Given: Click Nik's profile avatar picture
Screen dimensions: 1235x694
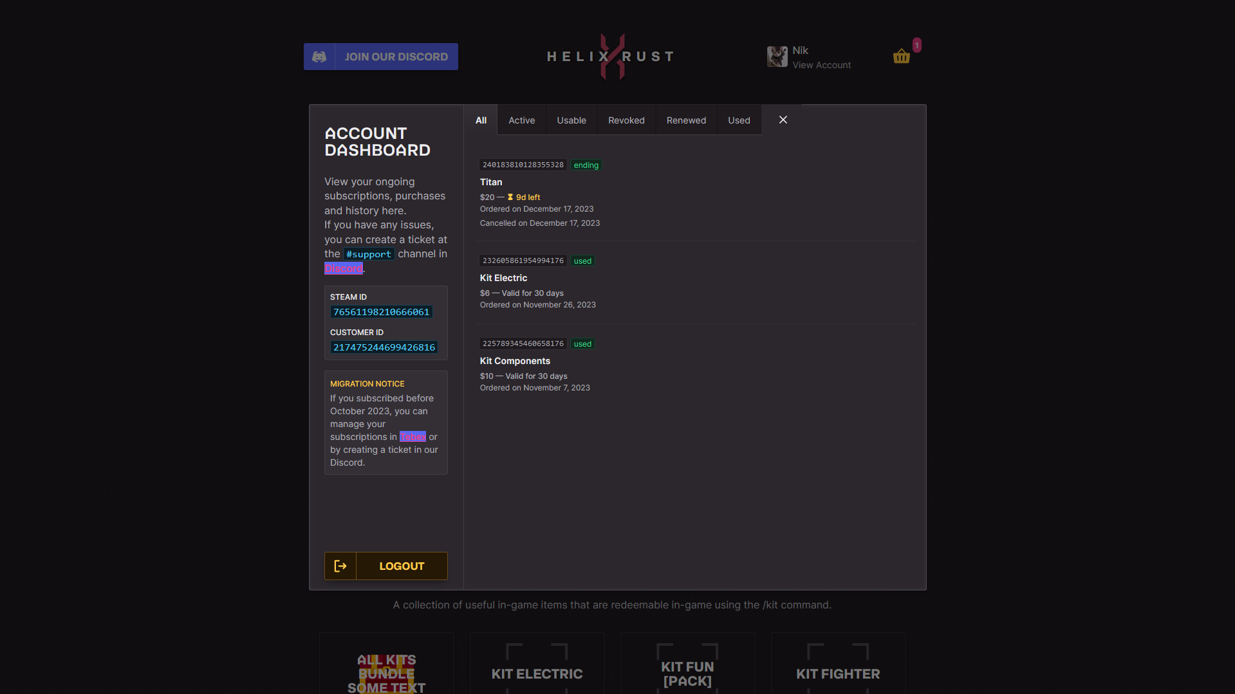Looking at the screenshot, I should (x=777, y=57).
